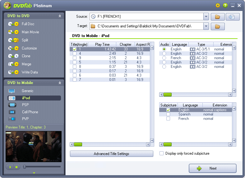Check the title 8 checkbox

tap(75, 67)
